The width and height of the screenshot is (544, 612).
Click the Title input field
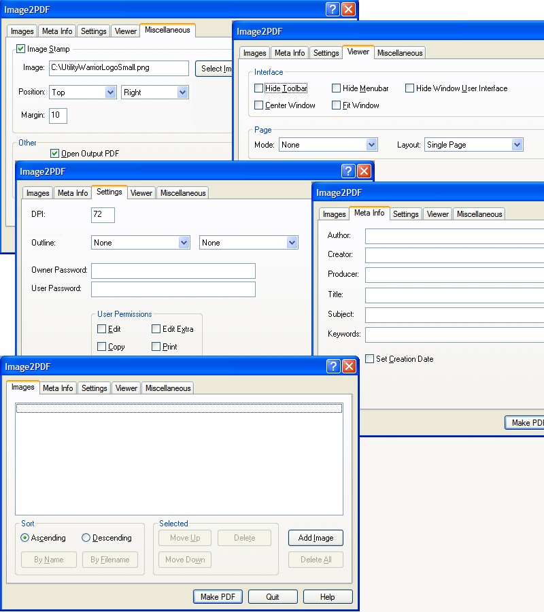(x=455, y=295)
